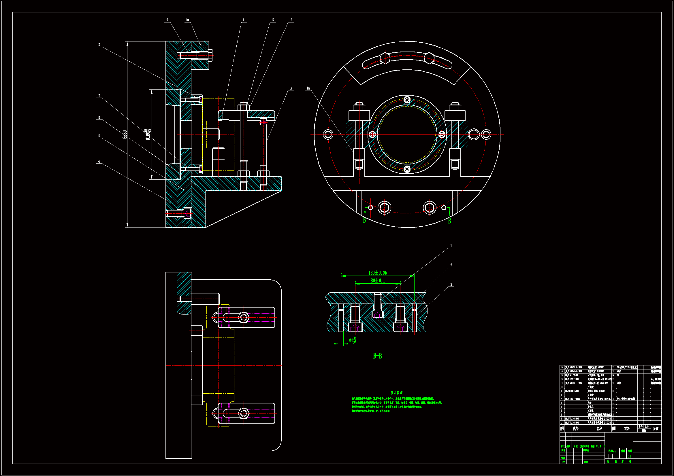Select the 技术要求 heading text
The width and height of the screenshot is (674, 476).
pyautogui.click(x=396, y=393)
